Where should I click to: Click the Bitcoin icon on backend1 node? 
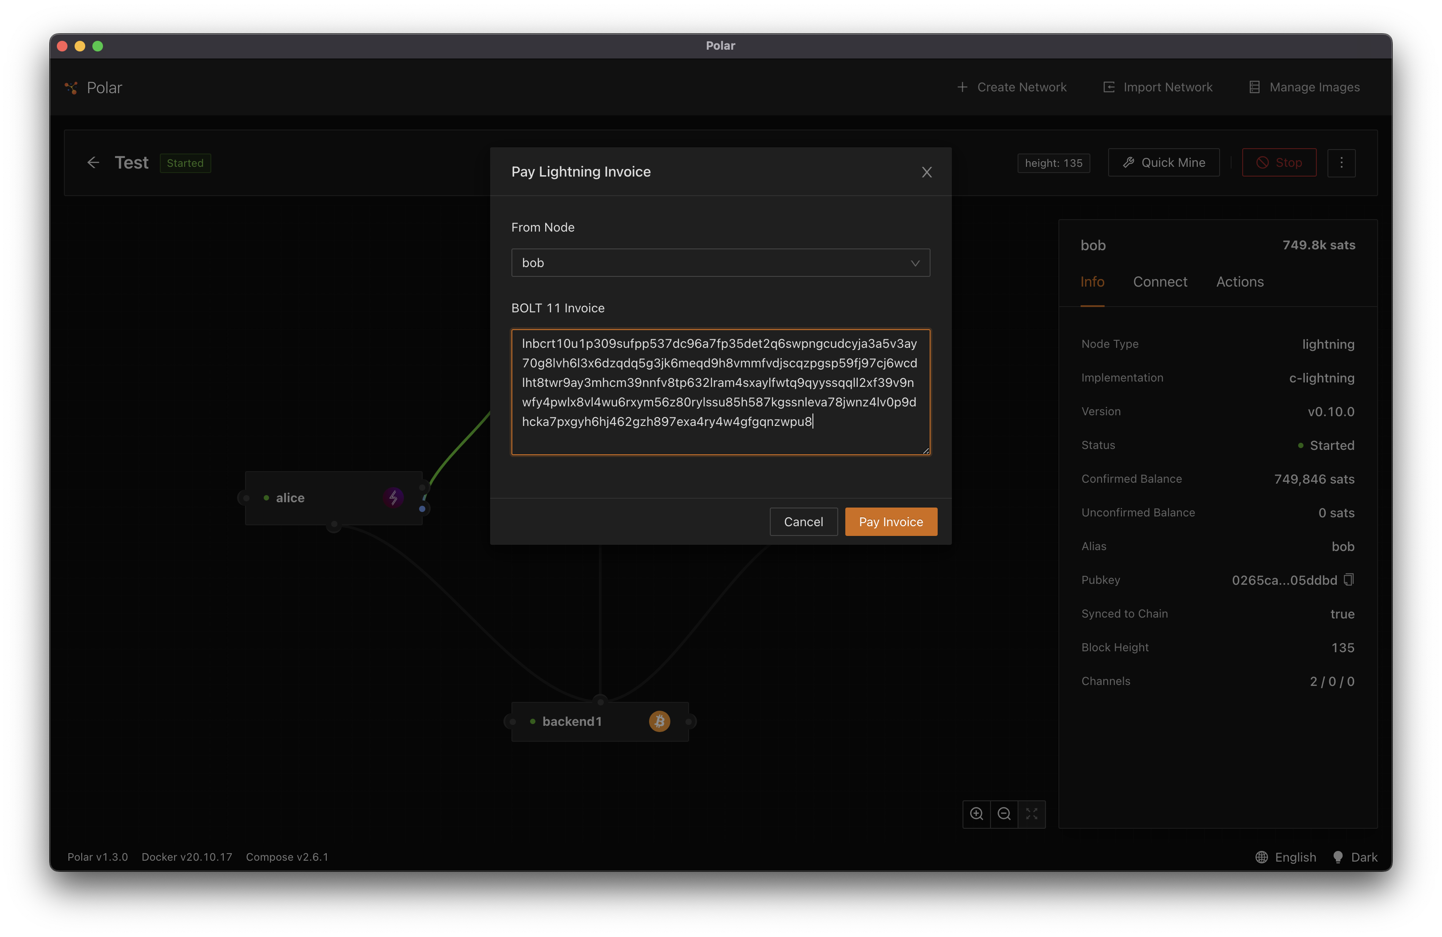[660, 720]
